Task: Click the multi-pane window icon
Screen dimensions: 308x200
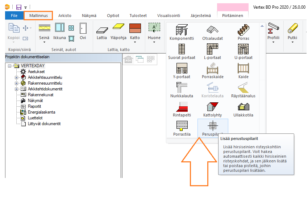Action: click(x=71, y=28)
